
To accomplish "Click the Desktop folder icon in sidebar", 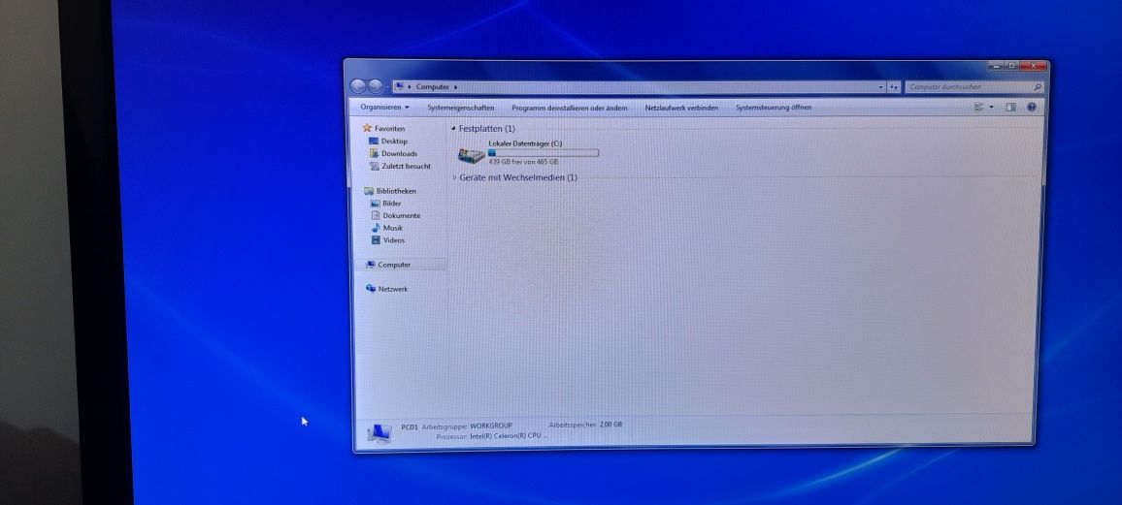I will click(x=374, y=142).
